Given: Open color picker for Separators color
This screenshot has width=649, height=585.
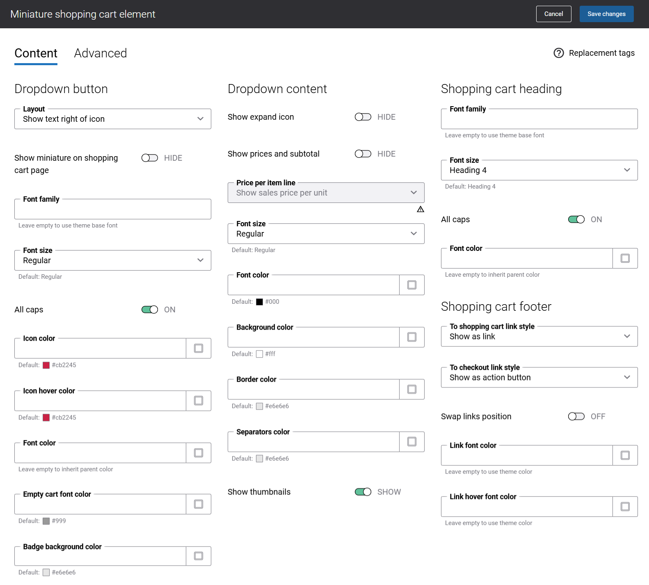Looking at the screenshot, I should click(412, 442).
